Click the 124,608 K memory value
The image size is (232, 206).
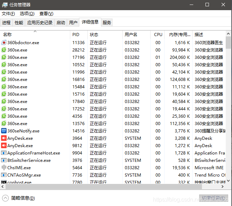click(180, 79)
